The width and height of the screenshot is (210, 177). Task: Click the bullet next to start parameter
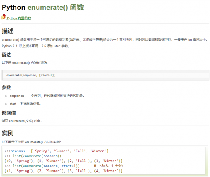coord(6,104)
